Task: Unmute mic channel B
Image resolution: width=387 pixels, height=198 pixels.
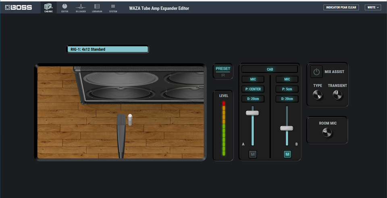Action: (x=287, y=155)
